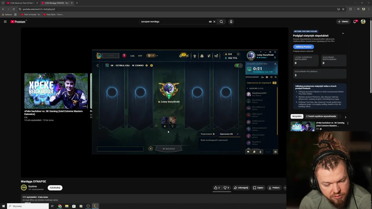Open Leśny StaryDruid profile avatar in the top bar
Image resolution: width=372 pixels, height=209 pixels.
(x=251, y=55)
